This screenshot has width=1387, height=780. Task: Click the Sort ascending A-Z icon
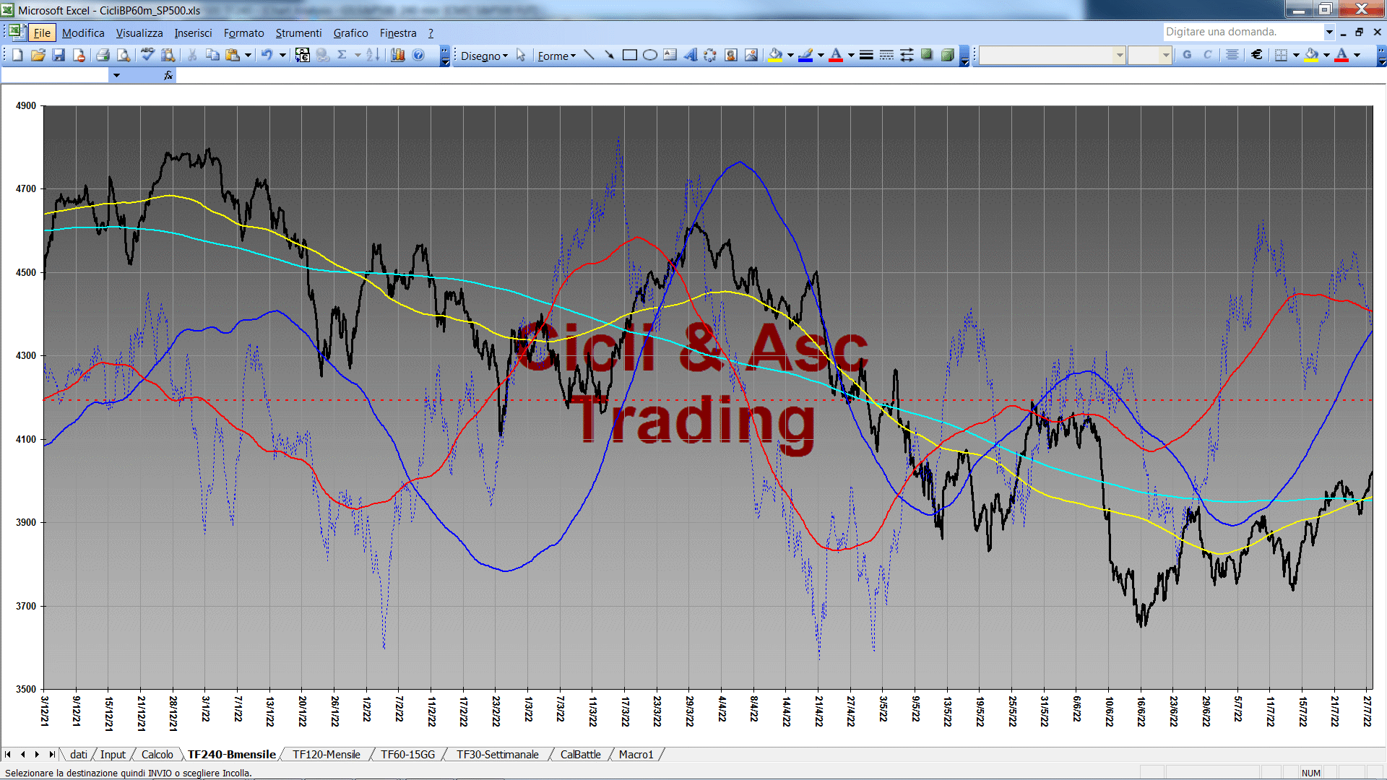373,56
